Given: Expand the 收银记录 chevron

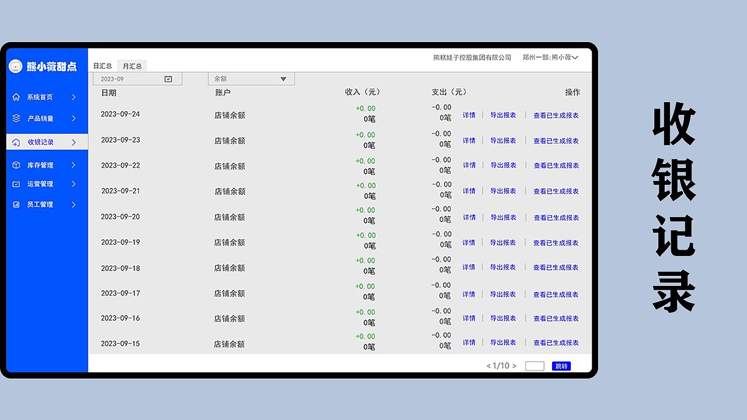Looking at the screenshot, I should (74, 142).
